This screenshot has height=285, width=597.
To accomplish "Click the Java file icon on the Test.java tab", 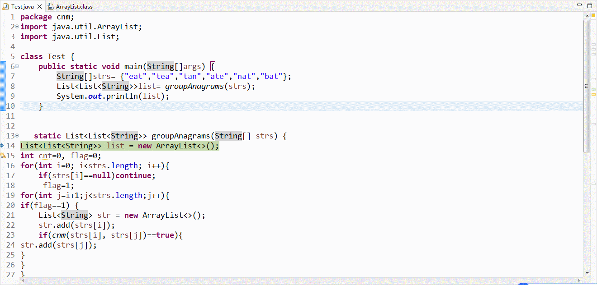I will click(5, 6).
